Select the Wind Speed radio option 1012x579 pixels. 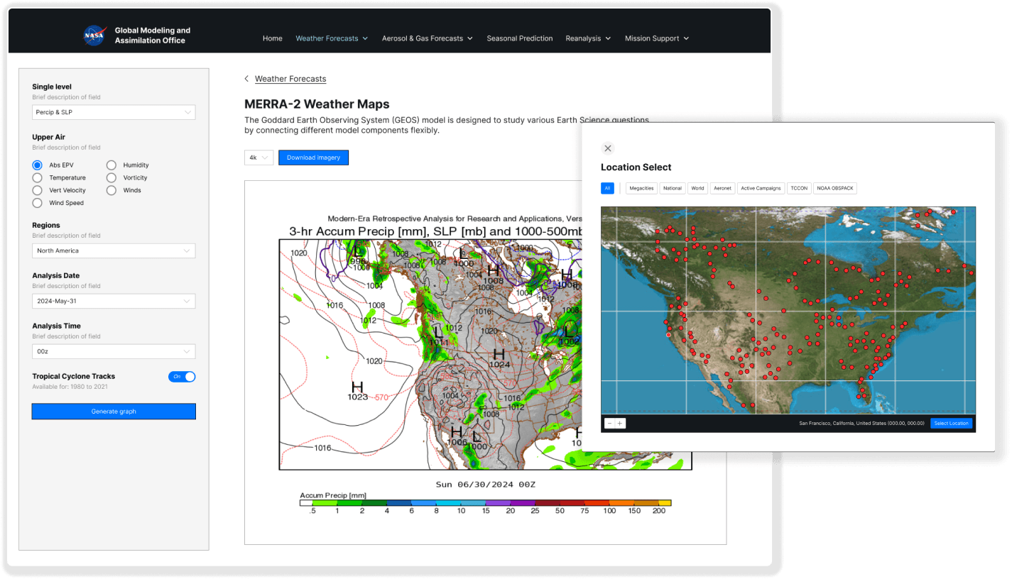coord(38,203)
